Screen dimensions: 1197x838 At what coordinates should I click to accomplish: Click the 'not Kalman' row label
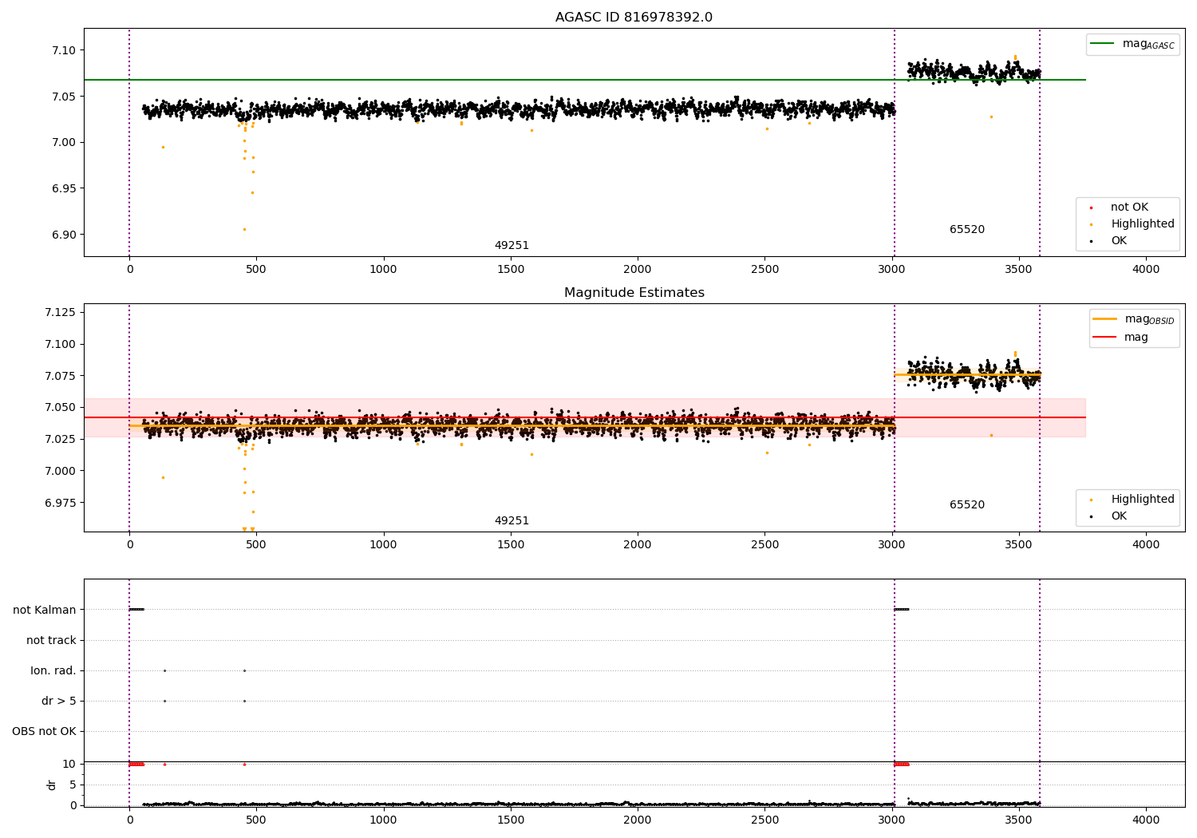pos(45,610)
